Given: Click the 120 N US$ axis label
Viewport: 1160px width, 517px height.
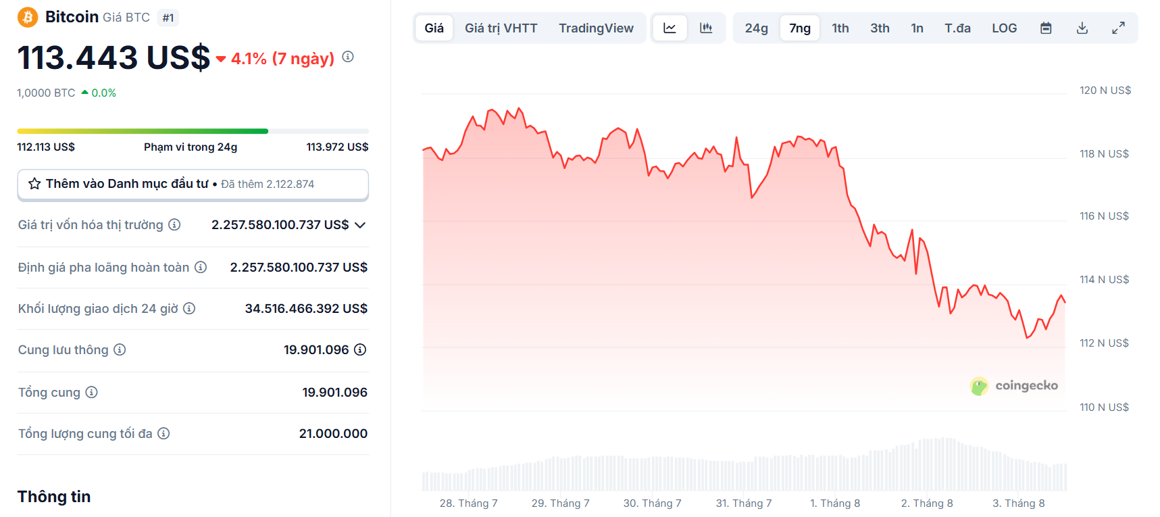Looking at the screenshot, I should pos(1105,91).
